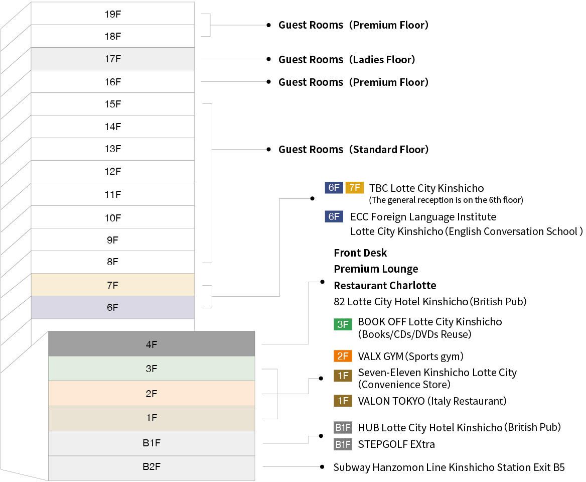Click the B1F badge beside STEPGOLF EXtra
This screenshot has width=586, height=482.
click(343, 444)
